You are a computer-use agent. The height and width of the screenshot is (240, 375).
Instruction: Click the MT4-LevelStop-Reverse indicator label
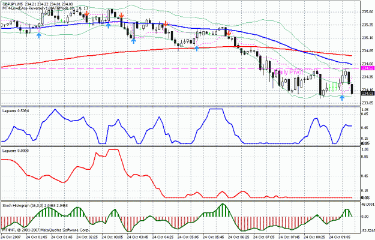coord(46,8)
